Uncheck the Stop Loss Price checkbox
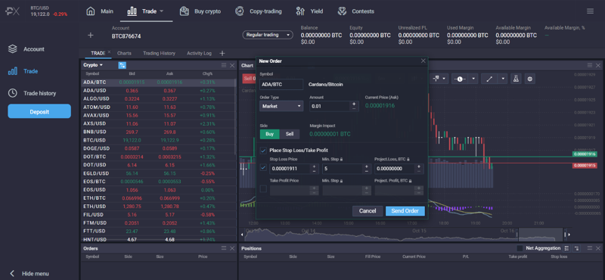This screenshot has width=605, height=280. 263,167
